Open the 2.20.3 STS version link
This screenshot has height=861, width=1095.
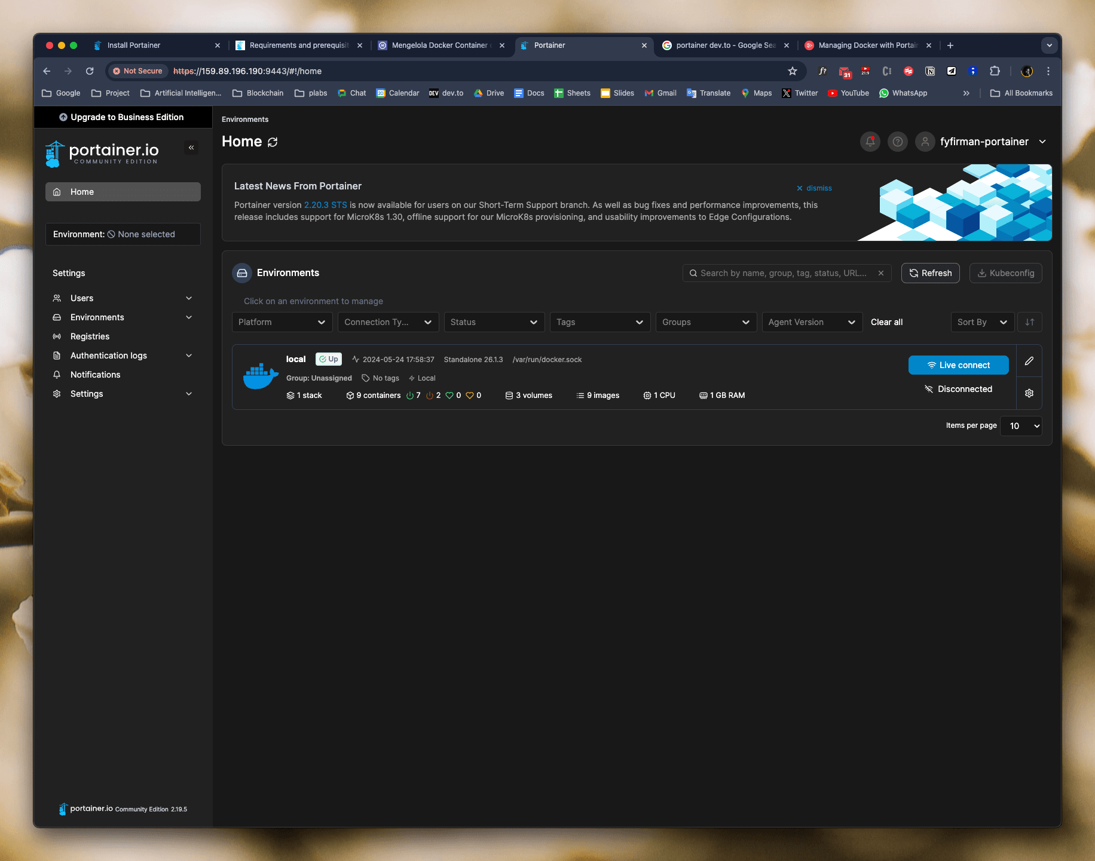click(x=325, y=205)
